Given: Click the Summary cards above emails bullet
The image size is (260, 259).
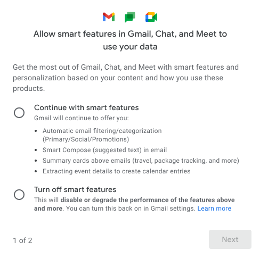Looking at the screenshot, I should click(141, 161).
